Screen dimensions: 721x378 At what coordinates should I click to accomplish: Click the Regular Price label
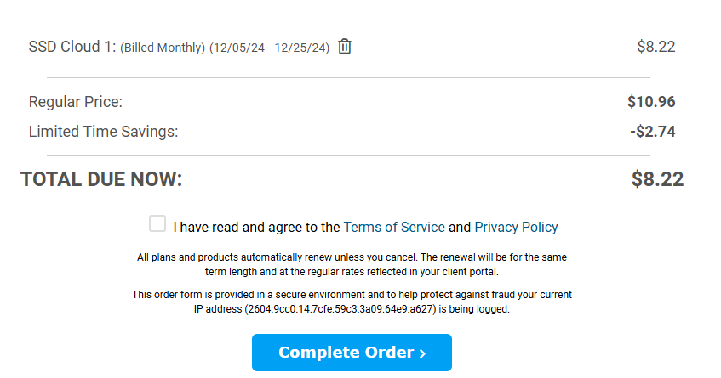coord(76,102)
